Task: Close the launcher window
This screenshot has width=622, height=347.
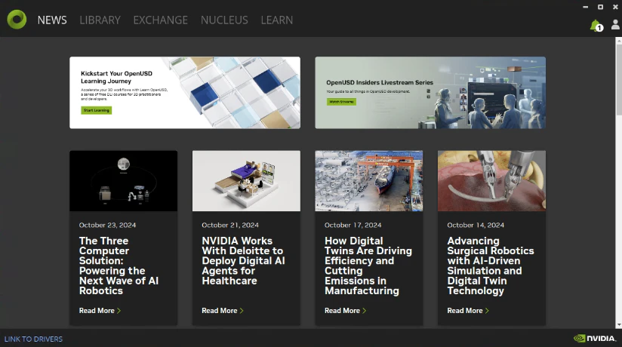Action: click(615, 7)
